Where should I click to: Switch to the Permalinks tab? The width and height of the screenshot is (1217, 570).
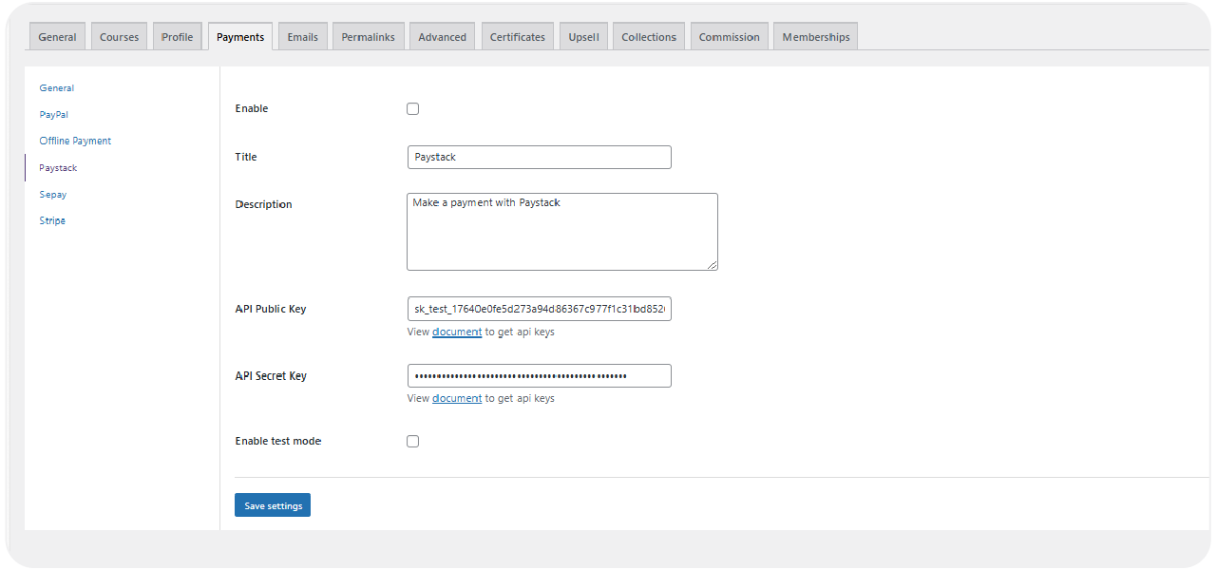(368, 35)
